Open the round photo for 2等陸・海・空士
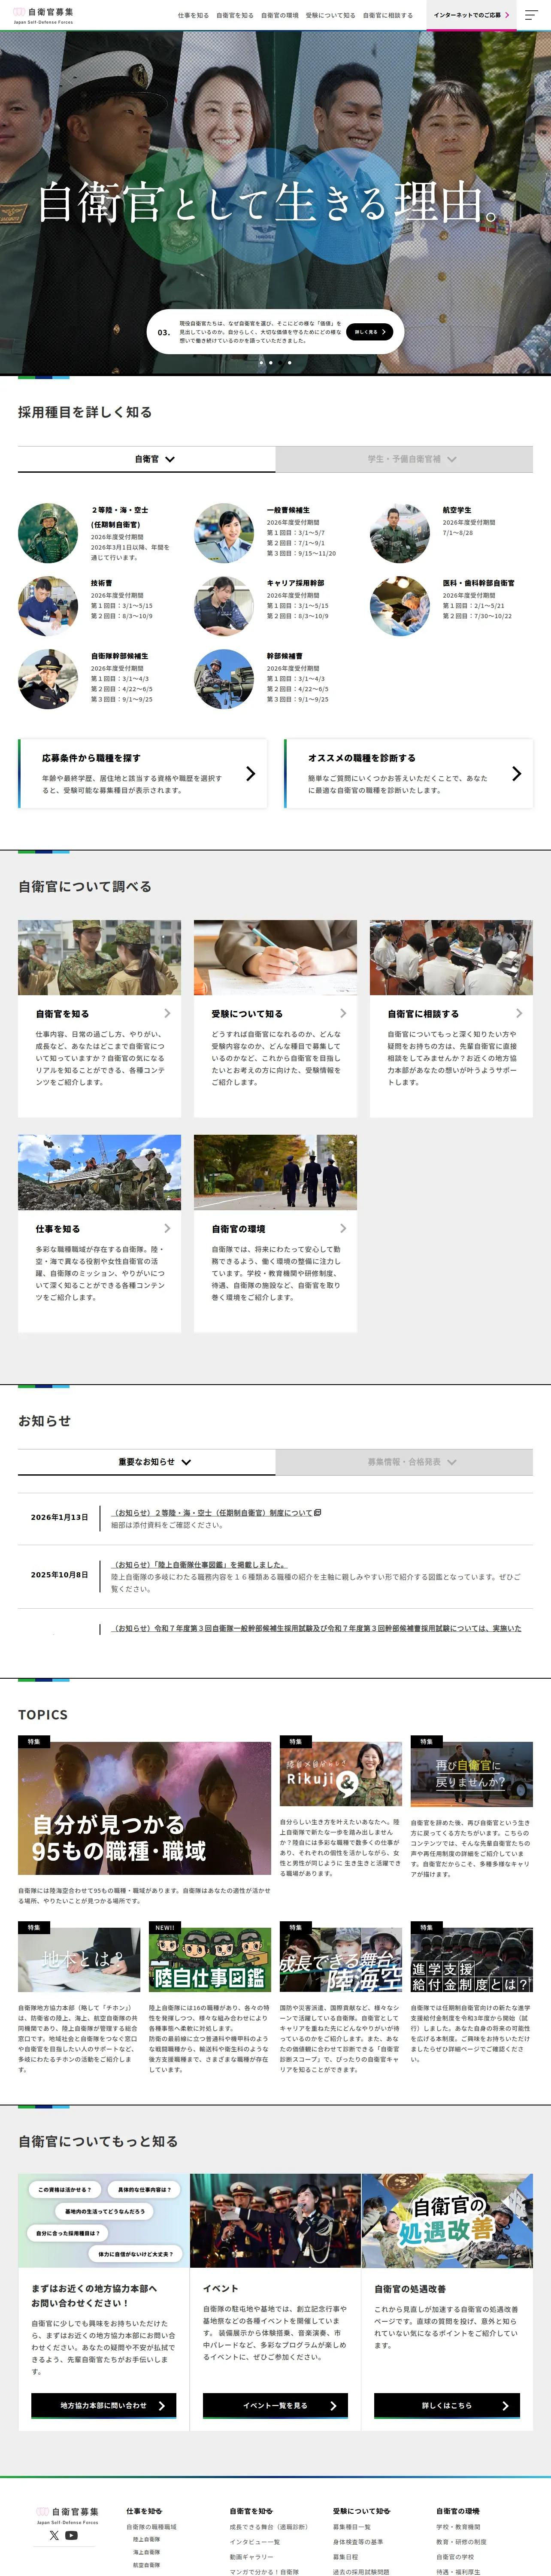The width and height of the screenshot is (551, 2576). tap(48, 533)
